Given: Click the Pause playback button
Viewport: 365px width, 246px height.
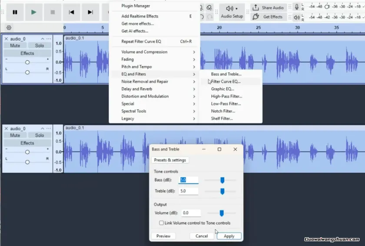Looking at the screenshot, I should point(15,12).
